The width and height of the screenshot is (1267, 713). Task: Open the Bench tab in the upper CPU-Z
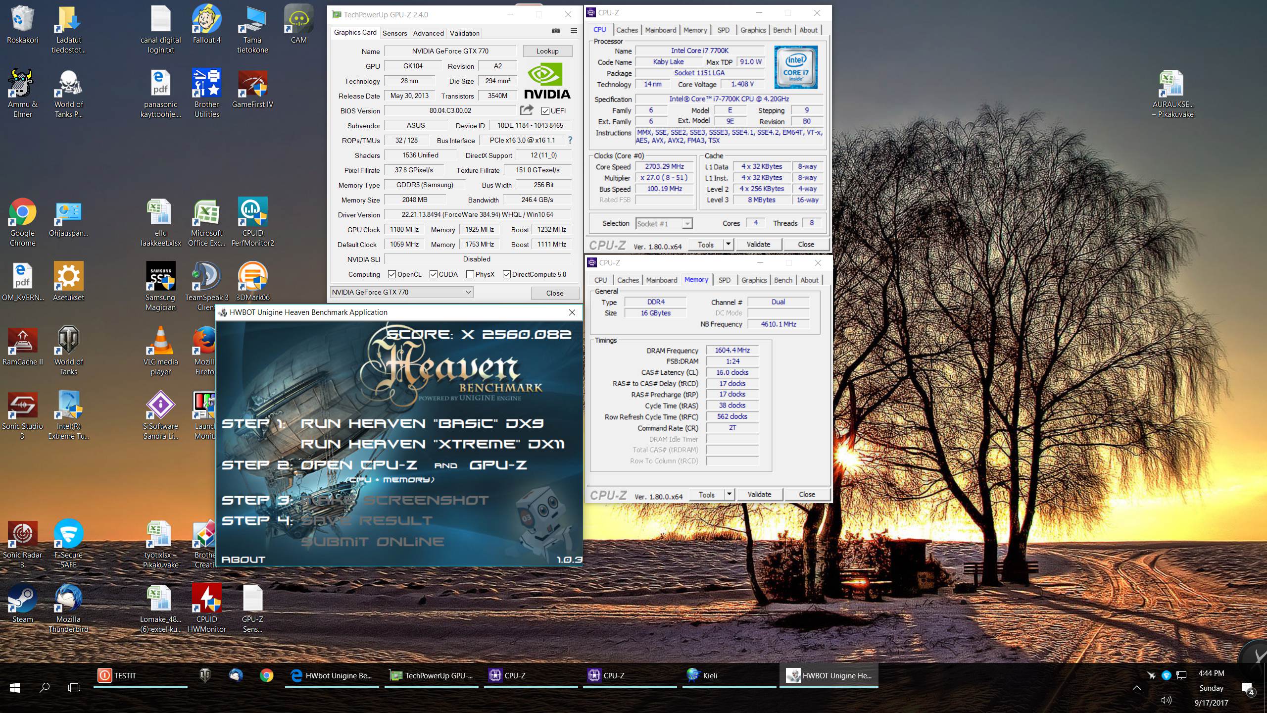(782, 30)
